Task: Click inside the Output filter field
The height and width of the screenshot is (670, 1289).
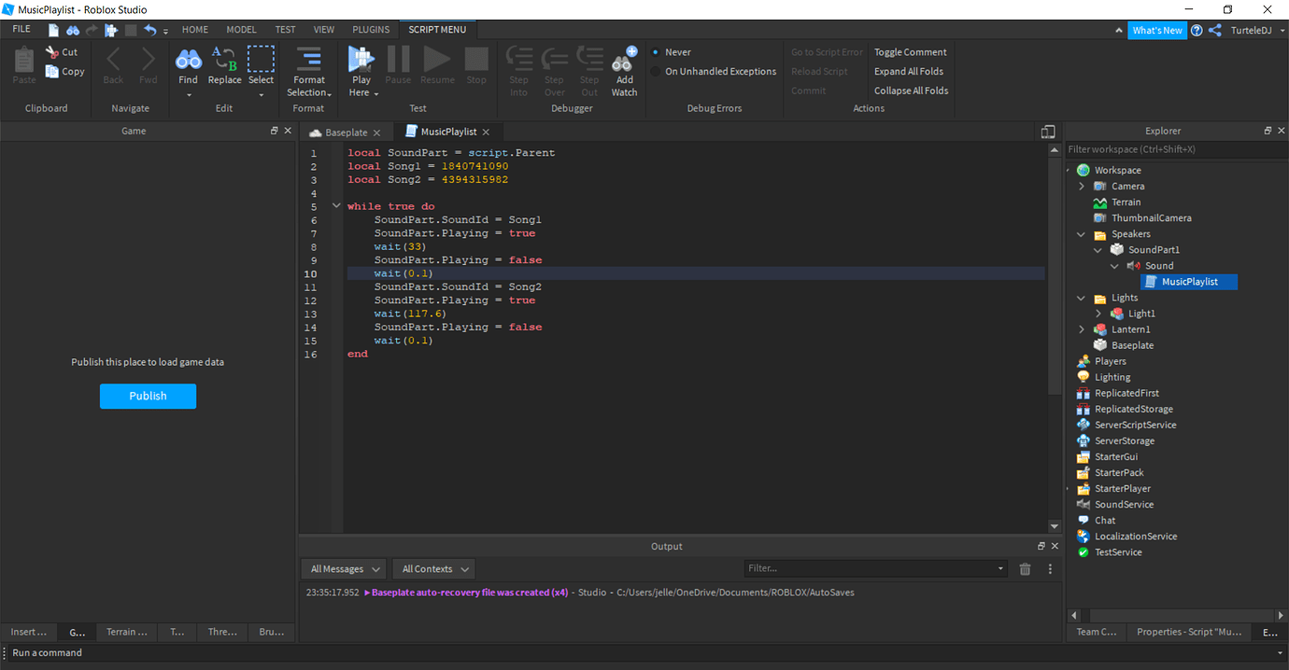Action: (869, 568)
